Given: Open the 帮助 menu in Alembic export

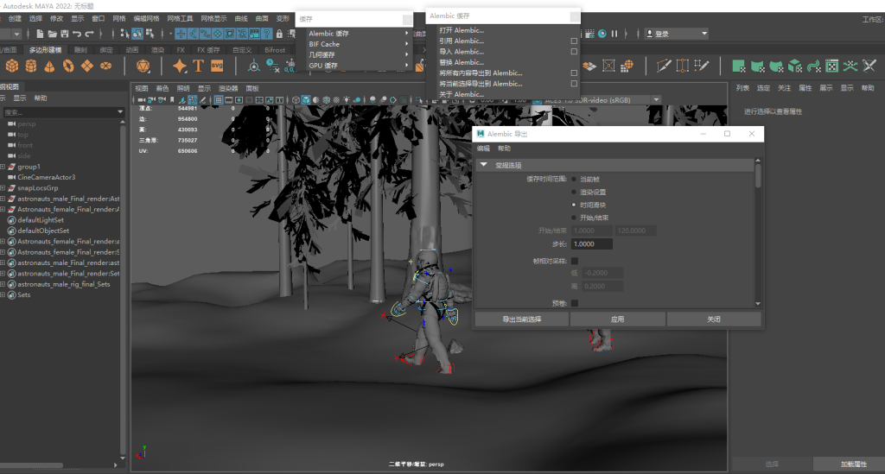Looking at the screenshot, I should coord(504,149).
